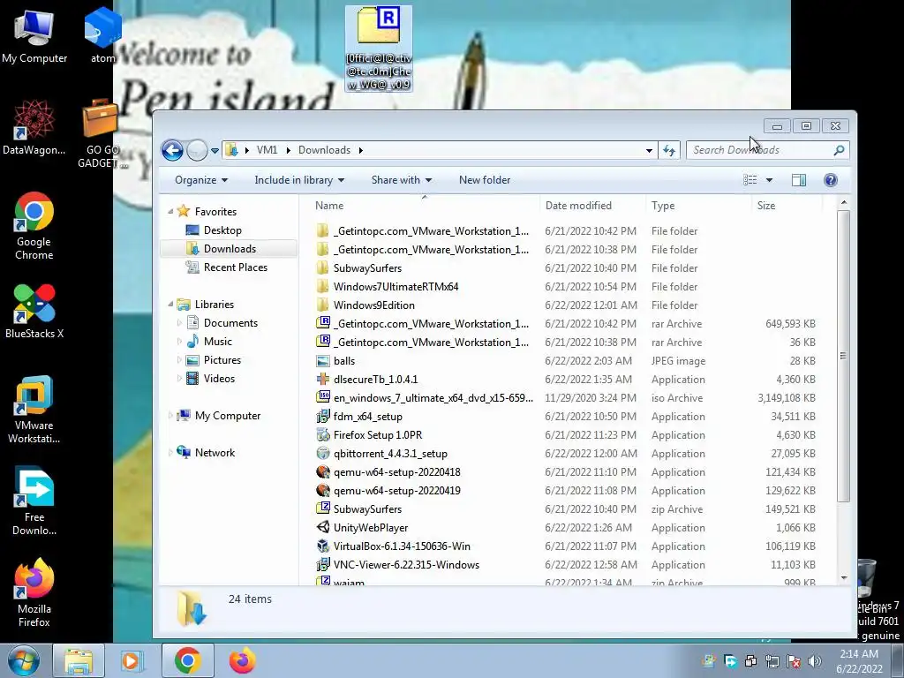The width and height of the screenshot is (904, 678).
Task: Open Explorer help question-mark icon
Action: point(830,180)
